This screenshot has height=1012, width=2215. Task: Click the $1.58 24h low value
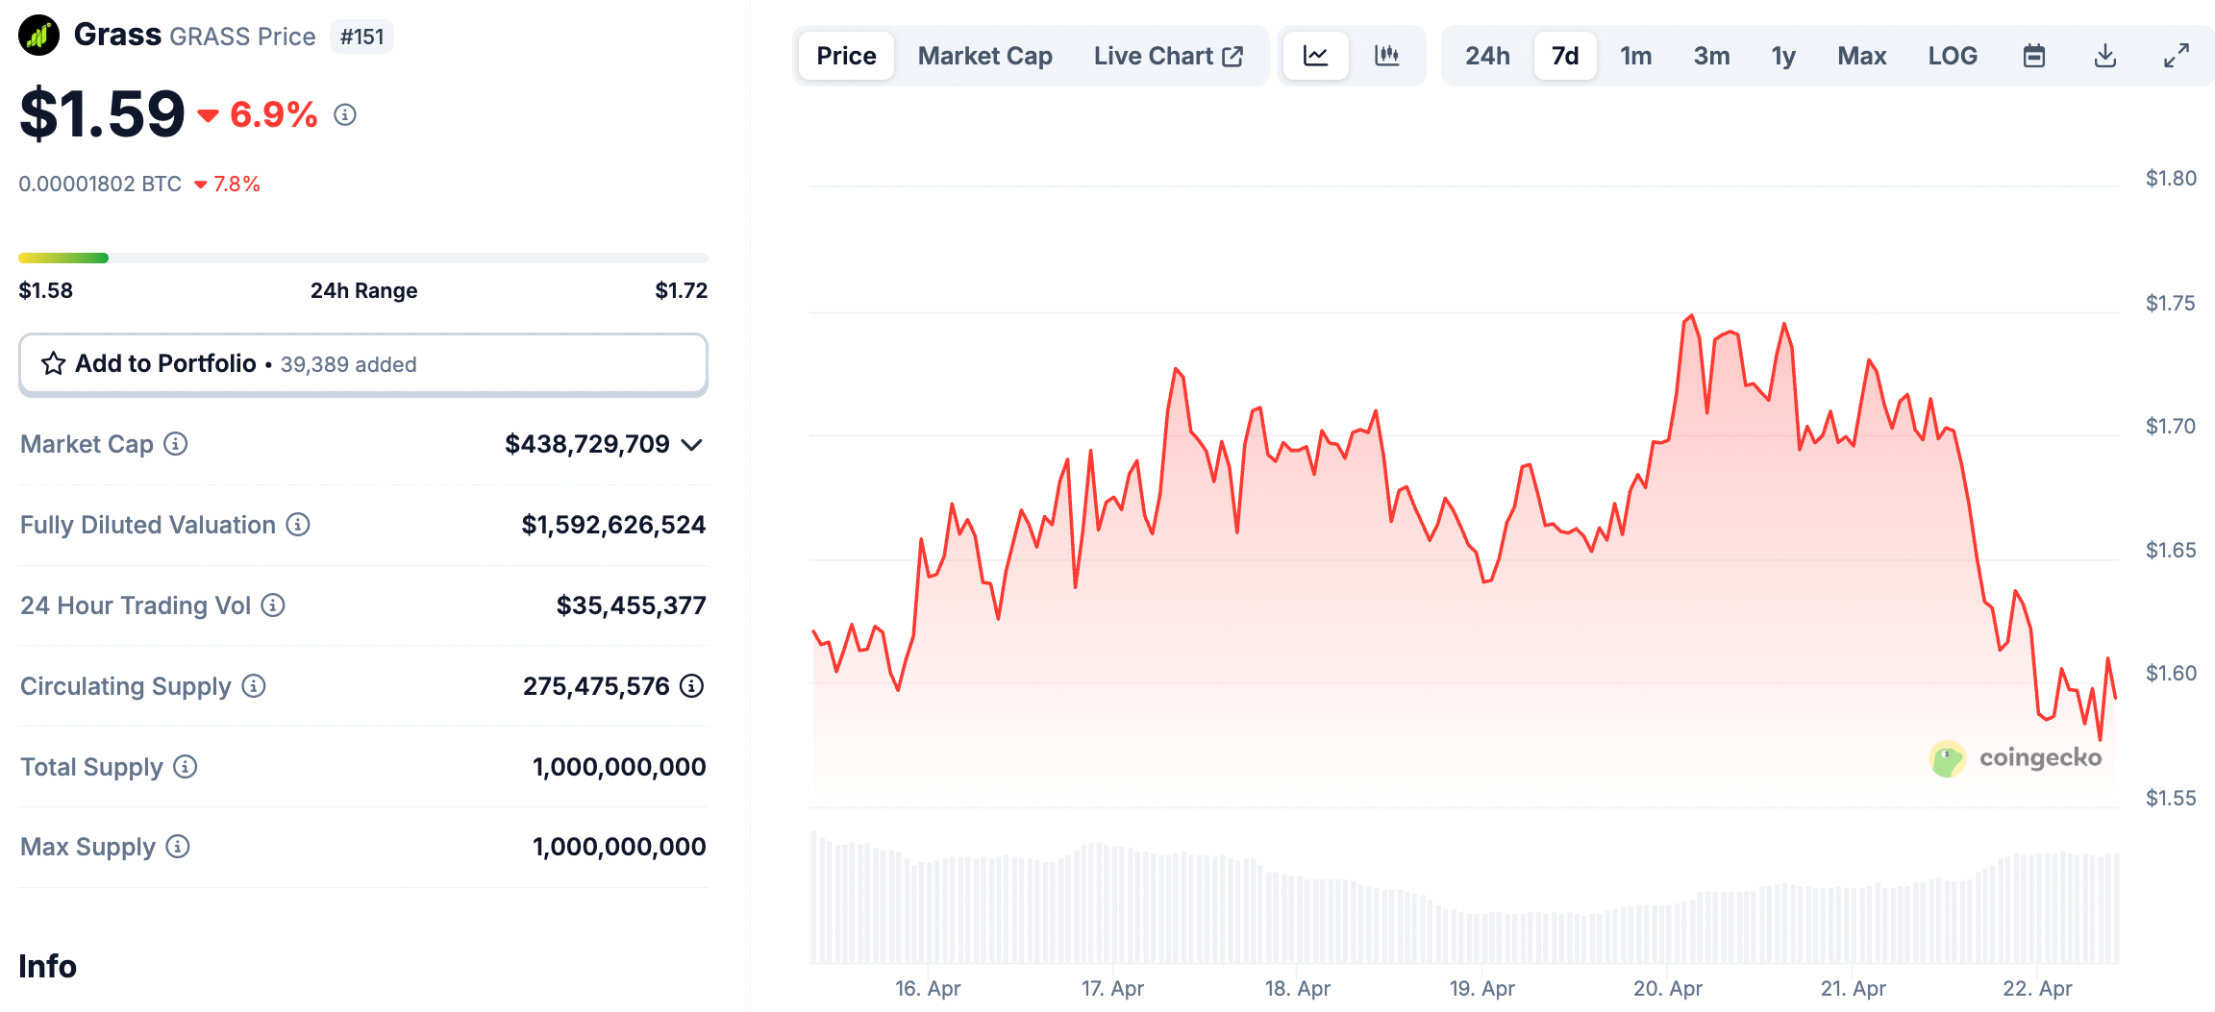click(x=45, y=290)
